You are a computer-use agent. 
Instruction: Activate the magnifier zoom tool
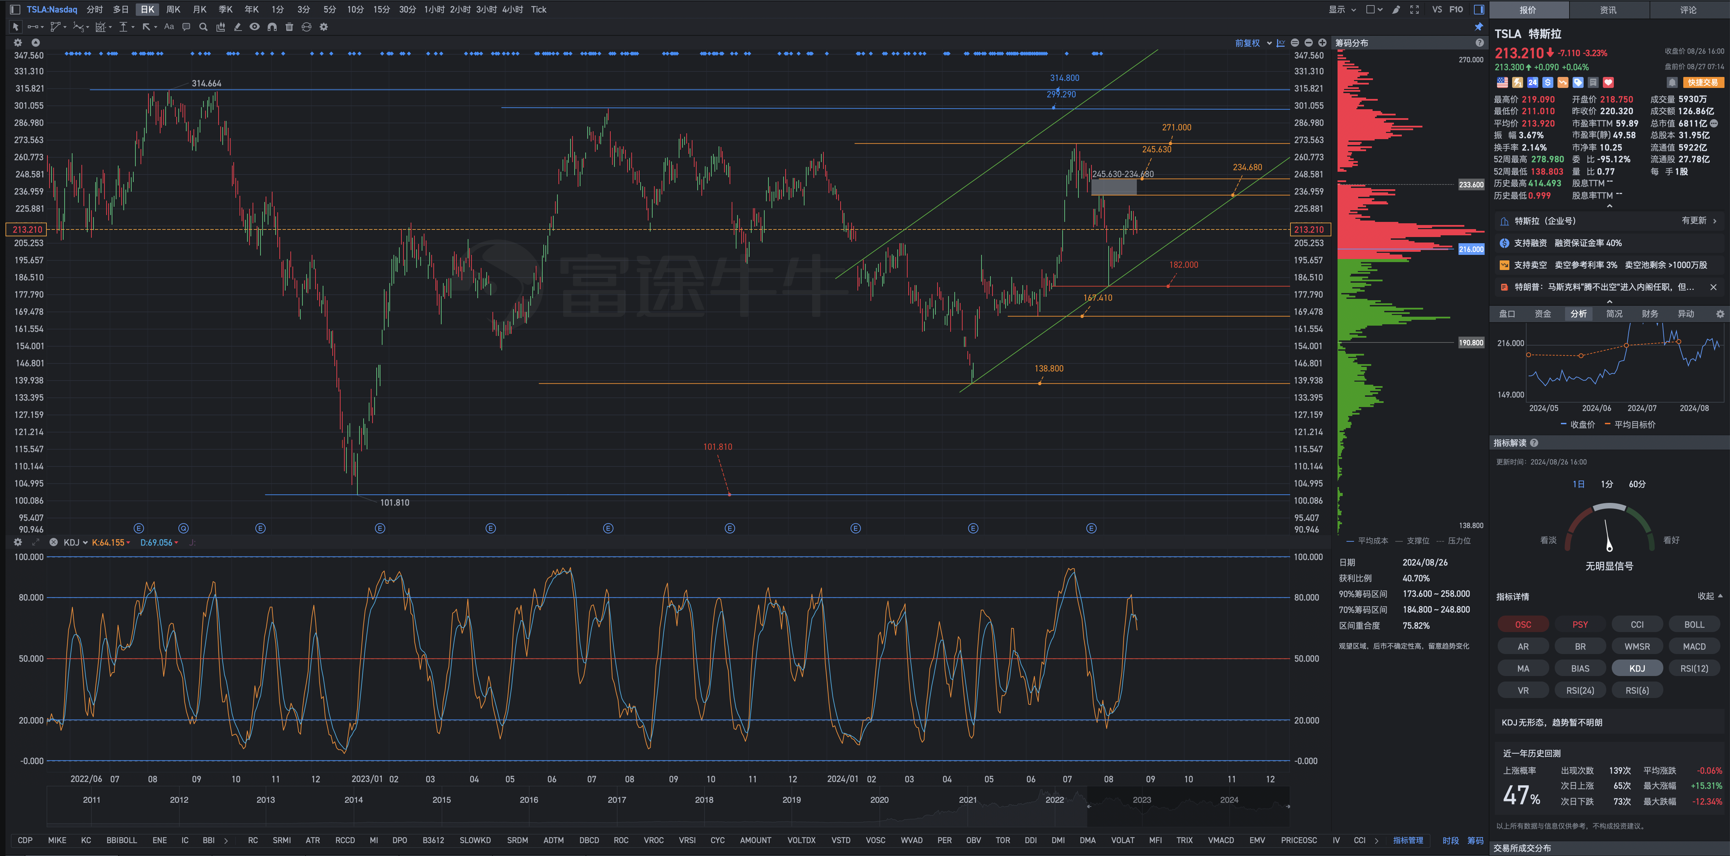(203, 27)
